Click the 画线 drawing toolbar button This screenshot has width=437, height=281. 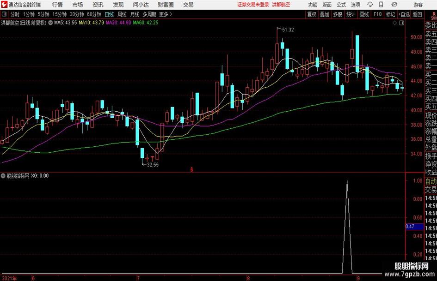pyautogui.click(x=364, y=14)
